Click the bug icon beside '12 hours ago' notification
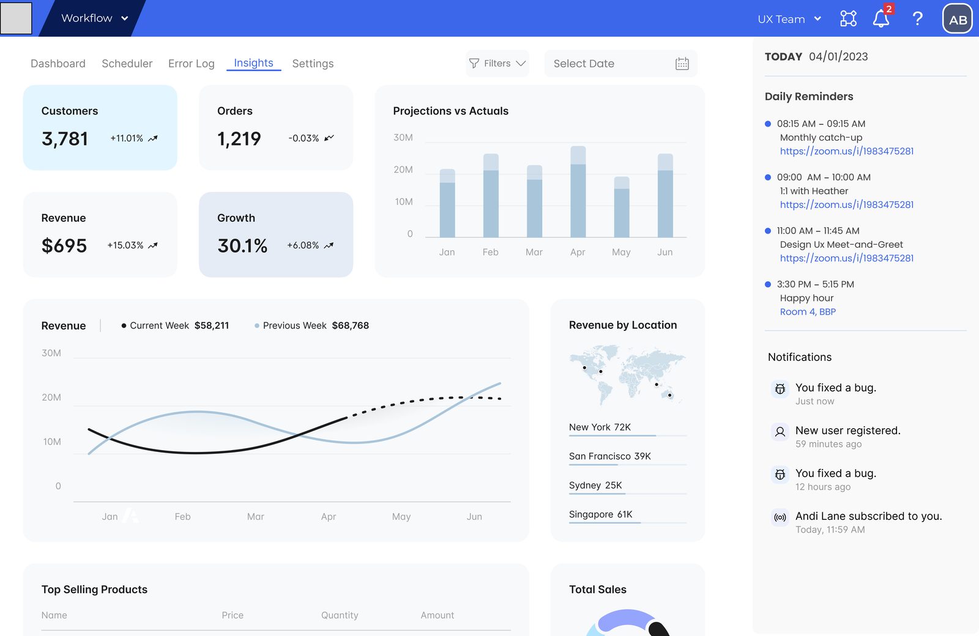 [x=780, y=475]
